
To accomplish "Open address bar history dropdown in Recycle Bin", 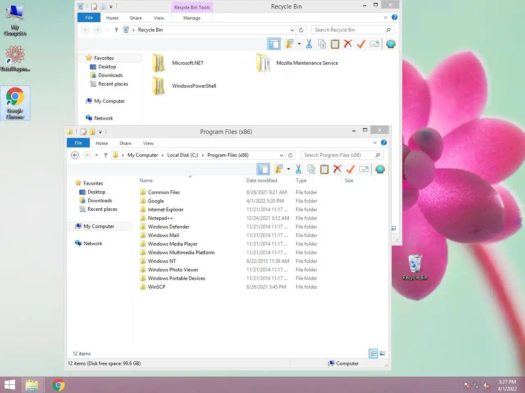I will tap(292, 30).
